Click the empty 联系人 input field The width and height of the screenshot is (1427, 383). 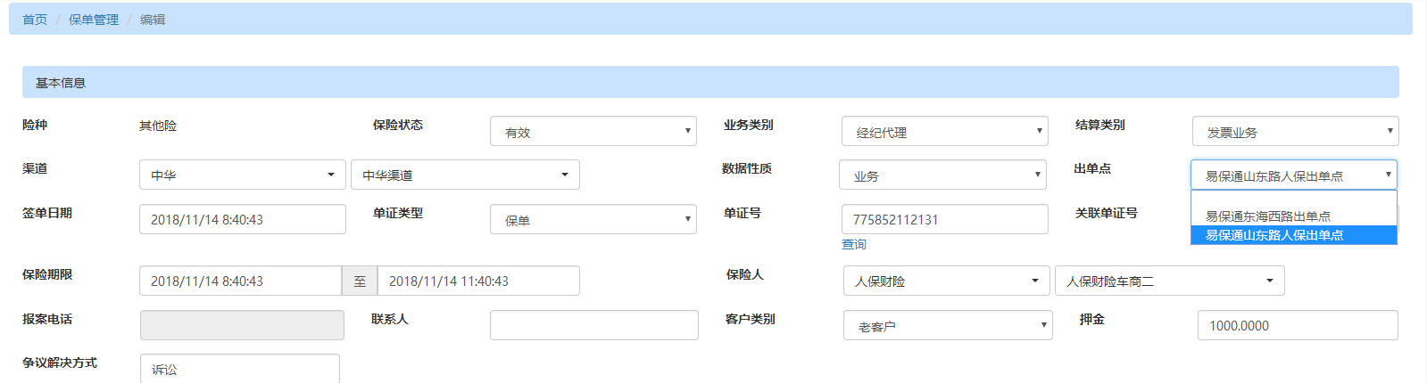(593, 325)
